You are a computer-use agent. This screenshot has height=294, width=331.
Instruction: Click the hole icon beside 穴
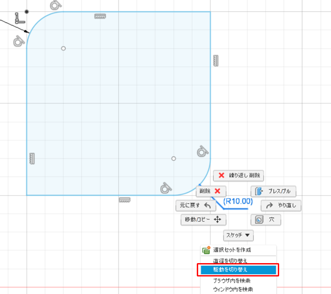259,220
